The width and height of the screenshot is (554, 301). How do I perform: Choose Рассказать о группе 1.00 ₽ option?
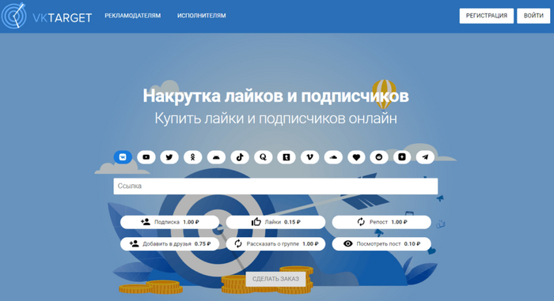click(275, 244)
